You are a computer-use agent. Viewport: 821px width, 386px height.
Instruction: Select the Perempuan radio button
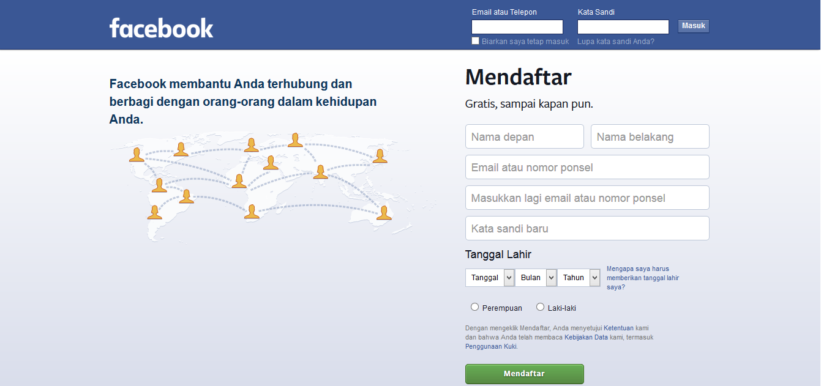(474, 307)
